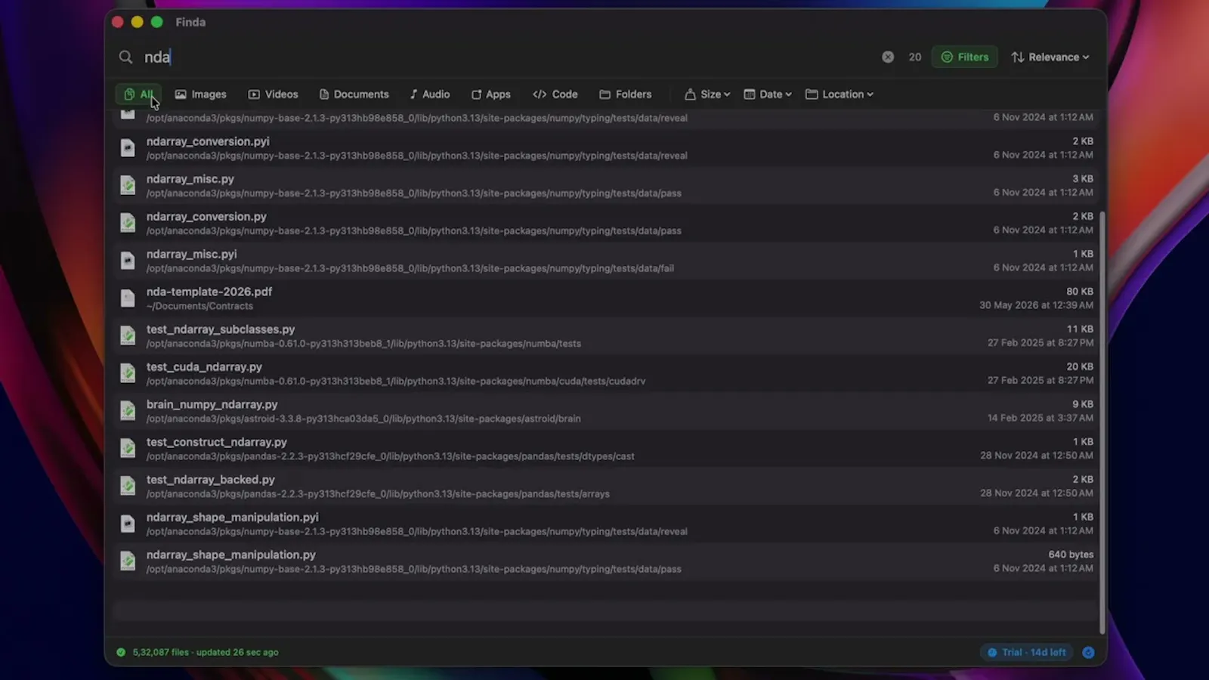Viewport: 1209px width, 680px height.
Task: Click the green index status icon
Action: tap(121, 652)
